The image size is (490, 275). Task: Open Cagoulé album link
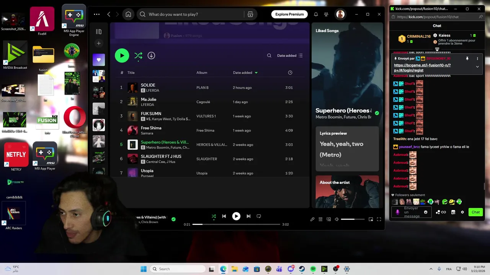(x=203, y=102)
